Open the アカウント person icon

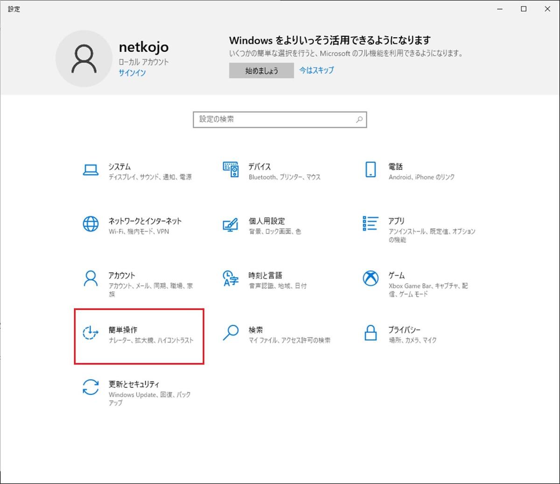click(91, 279)
